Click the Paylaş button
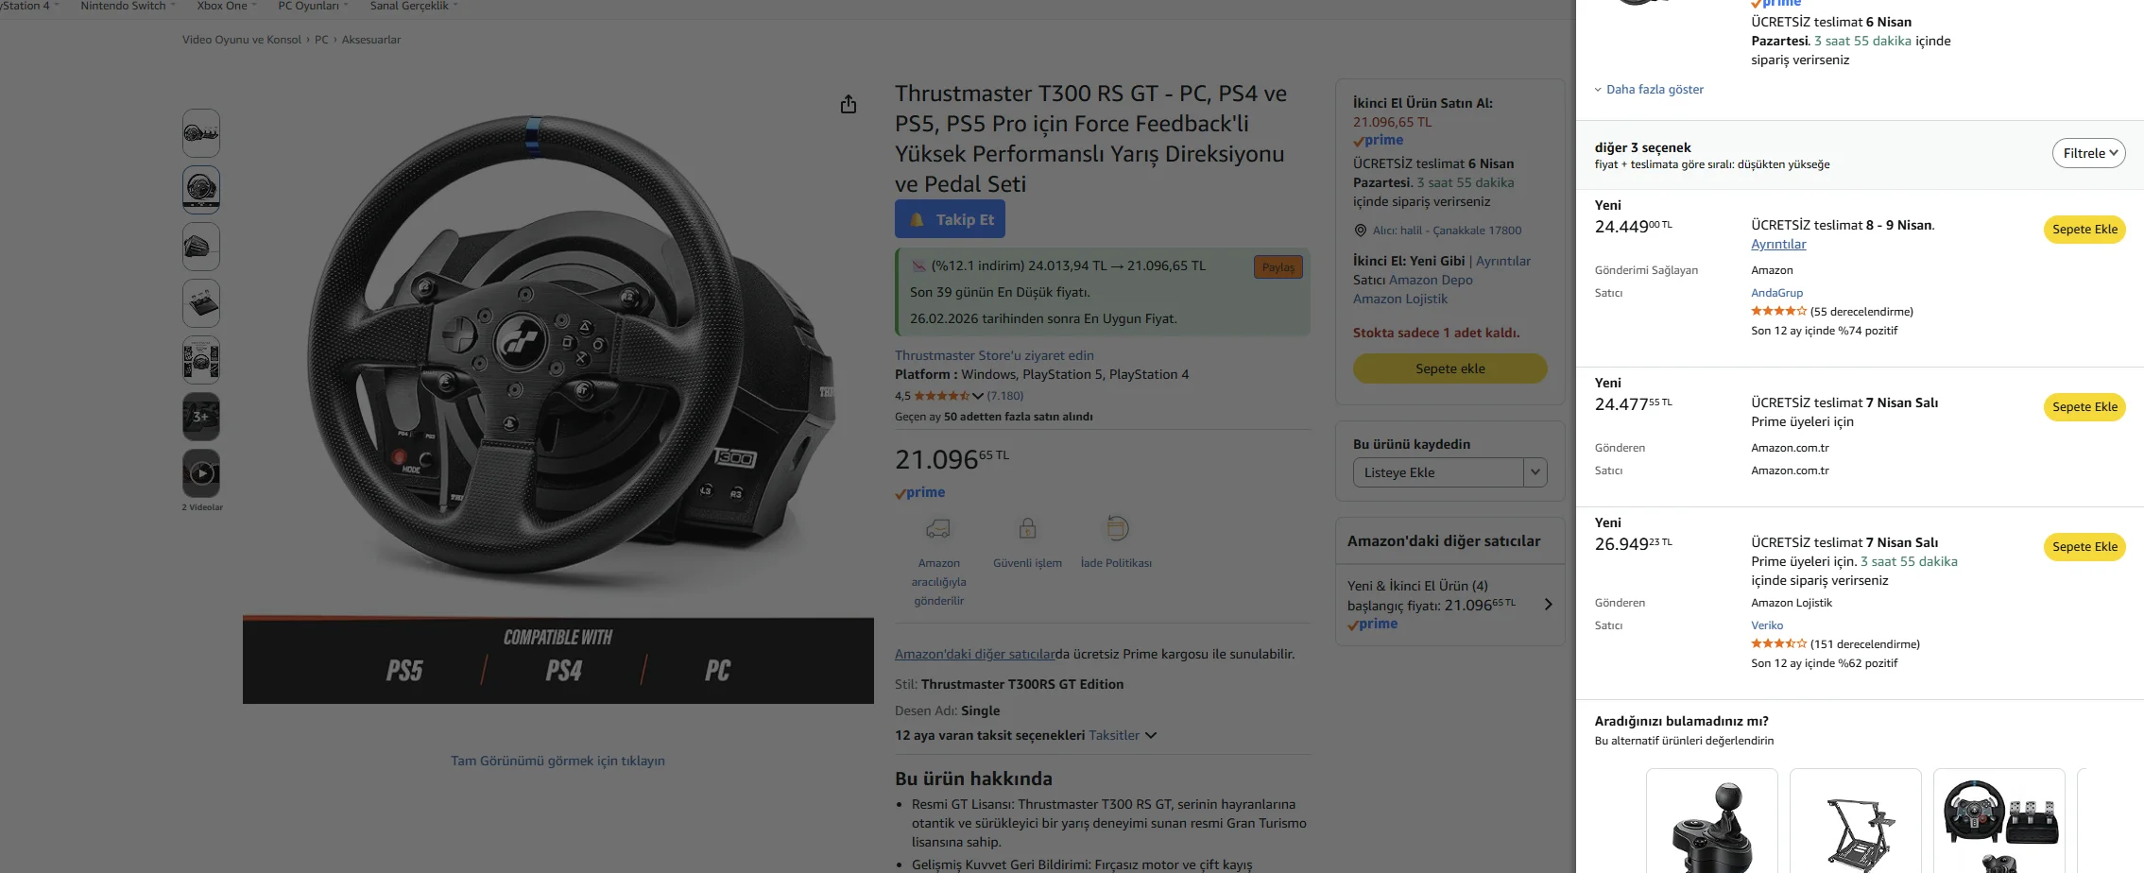 (x=1278, y=267)
